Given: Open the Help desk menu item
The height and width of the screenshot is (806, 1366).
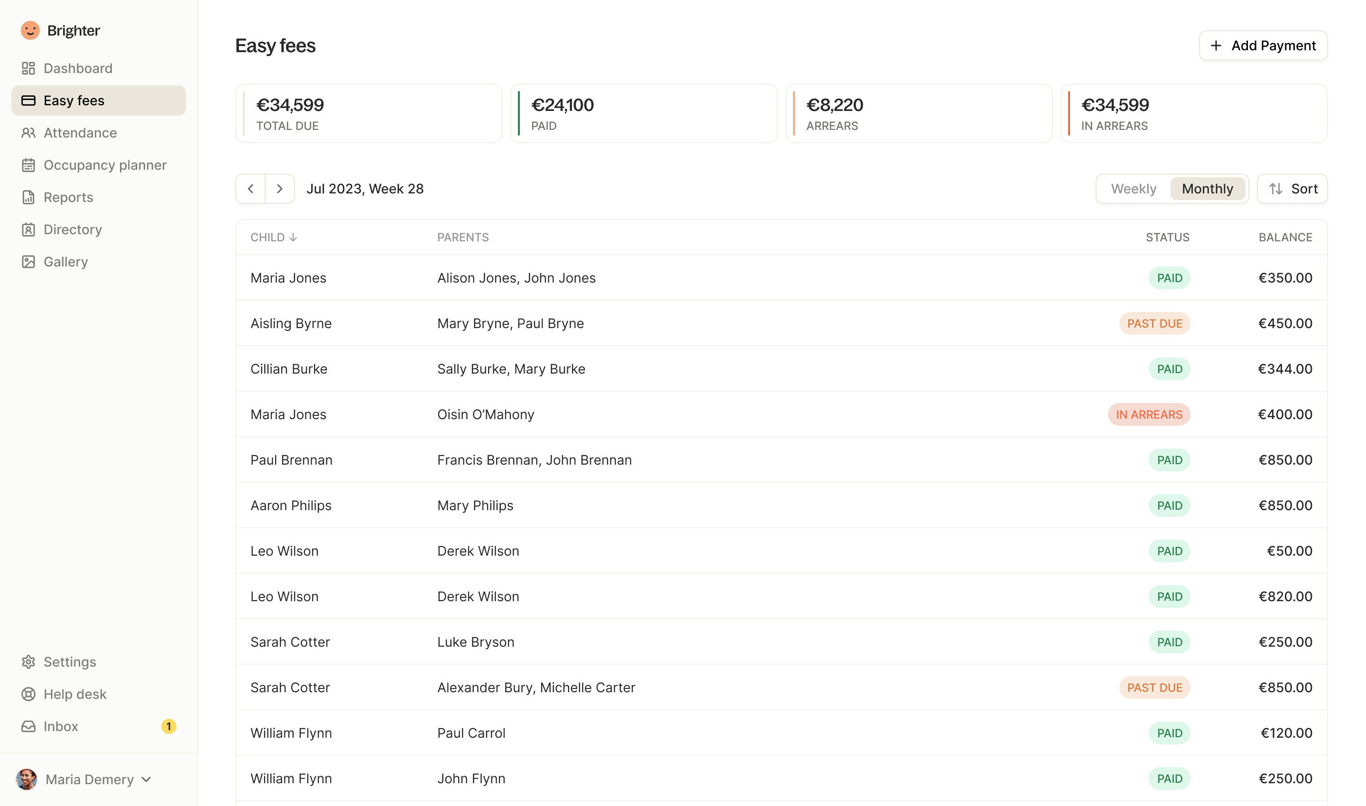Looking at the screenshot, I should point(75,694).
